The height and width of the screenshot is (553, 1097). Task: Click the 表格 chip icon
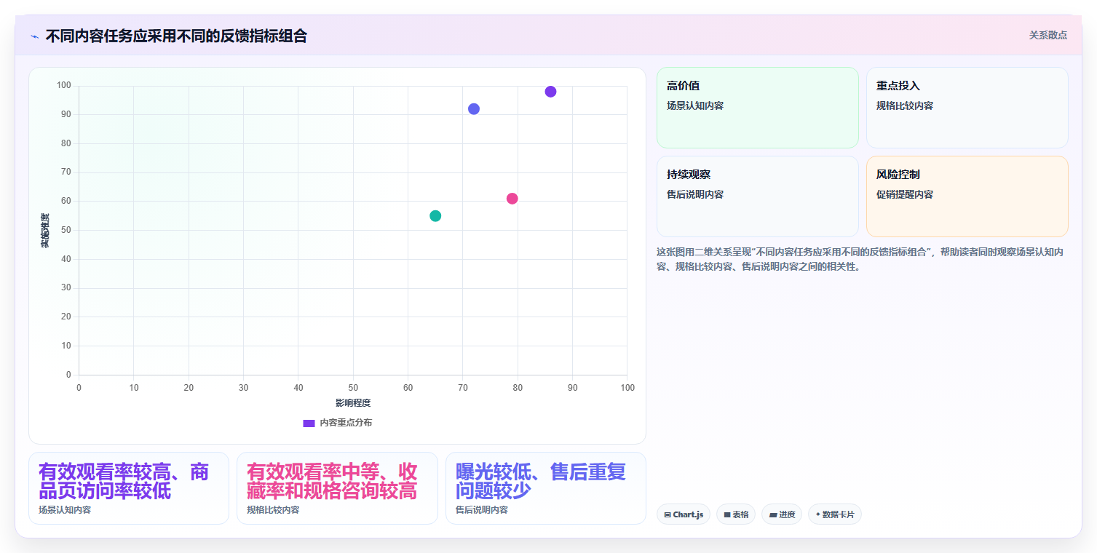tap(727, 514)
